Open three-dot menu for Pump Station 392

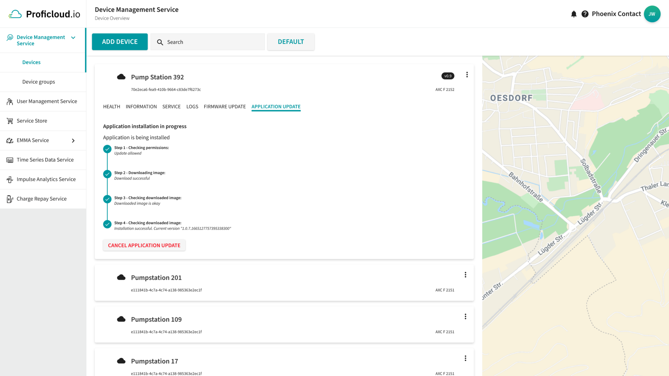point(467,75)
